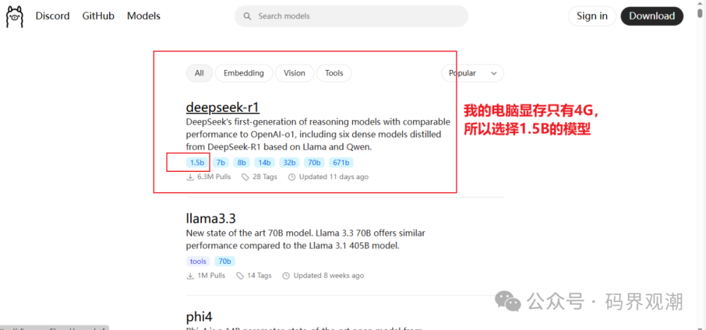706x330 pixels.
Task: Choose the 14b tag of deepseek-r1
Action: coord(265,163)
